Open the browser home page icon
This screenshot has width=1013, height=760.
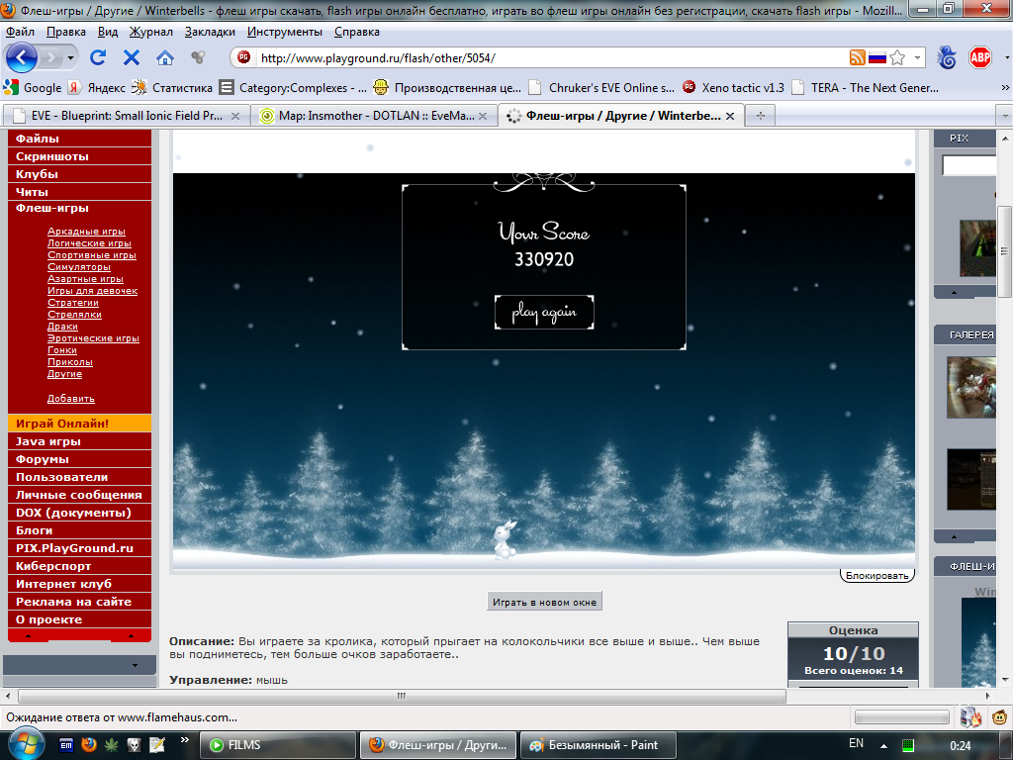[x=165, y=58]
